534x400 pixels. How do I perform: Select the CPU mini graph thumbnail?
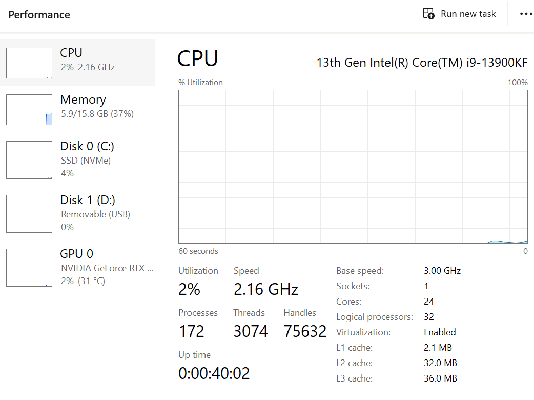coord(29,63)
